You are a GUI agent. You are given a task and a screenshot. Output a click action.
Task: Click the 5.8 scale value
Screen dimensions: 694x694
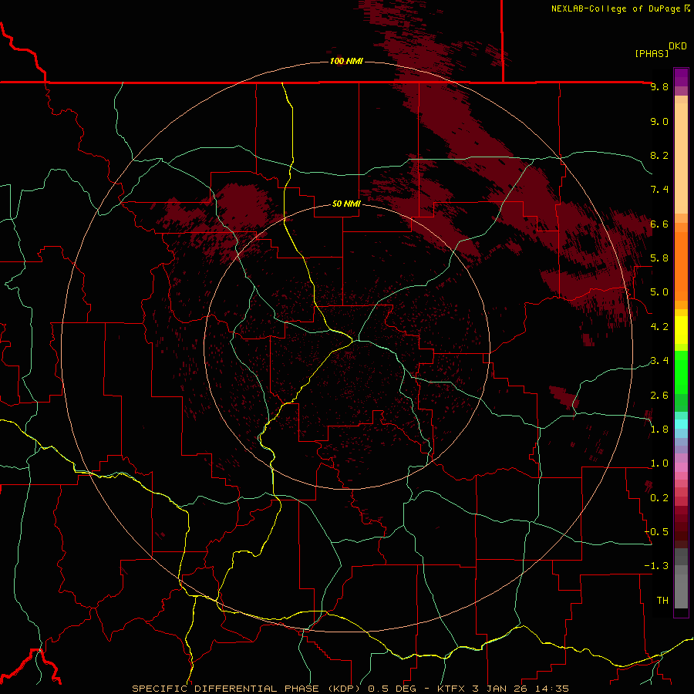(659, 258)
